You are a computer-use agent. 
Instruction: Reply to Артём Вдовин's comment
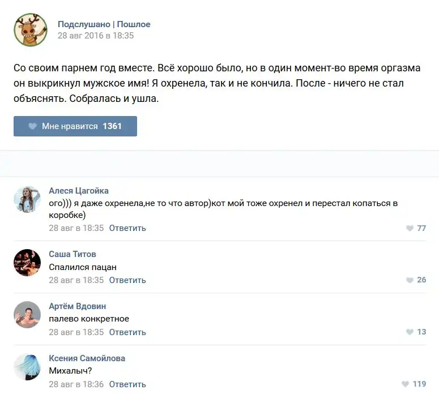click(127, 332)
